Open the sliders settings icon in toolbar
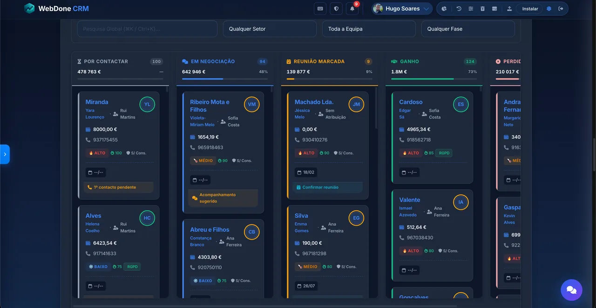 tap(471, 8)
